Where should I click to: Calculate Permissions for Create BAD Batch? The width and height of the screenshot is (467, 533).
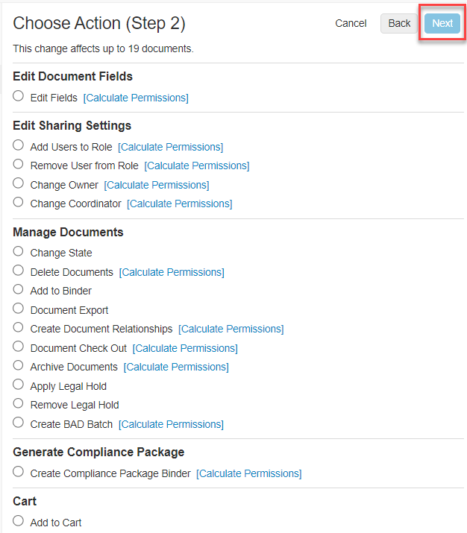[171, 424]
